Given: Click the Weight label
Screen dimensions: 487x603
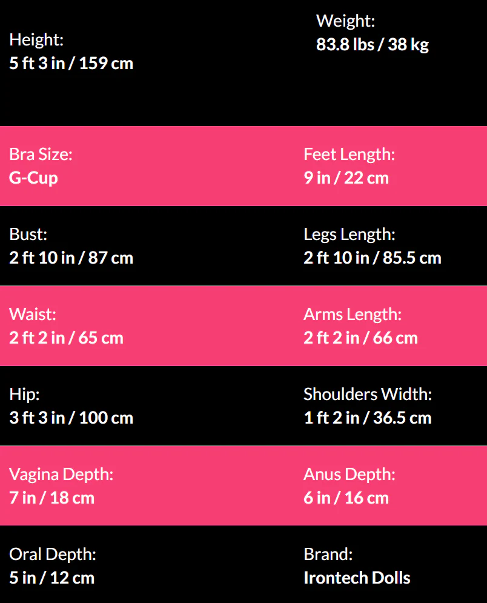Looking at the screenshot, I should (345, 21).
